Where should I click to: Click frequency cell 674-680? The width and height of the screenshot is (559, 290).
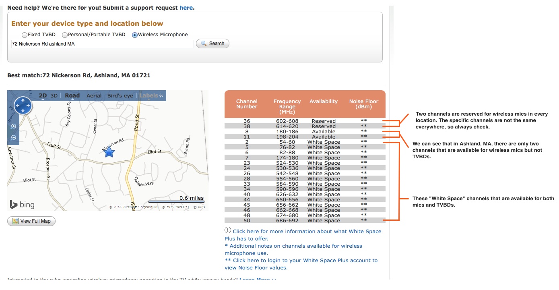pos(287,215)
